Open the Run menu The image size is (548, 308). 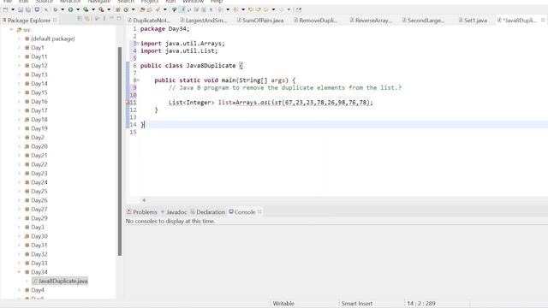(x=170, y=2)
